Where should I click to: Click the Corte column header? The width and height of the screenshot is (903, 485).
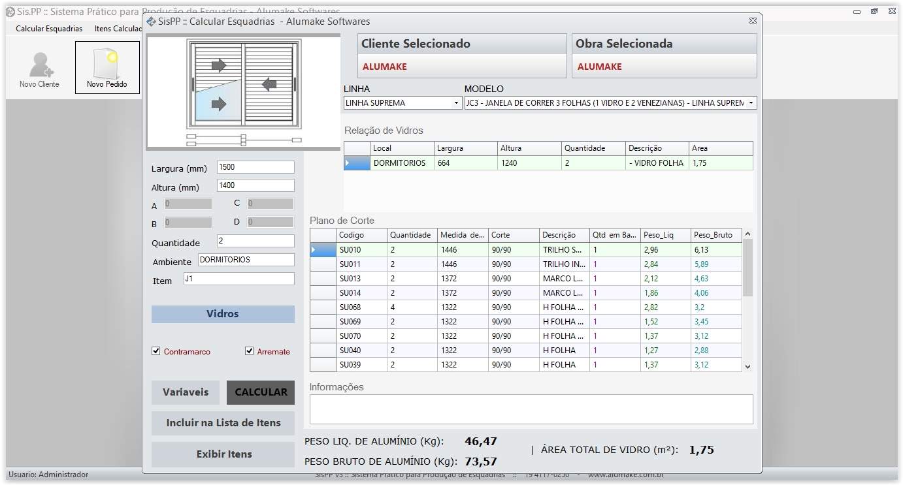(x=514, y=235)
